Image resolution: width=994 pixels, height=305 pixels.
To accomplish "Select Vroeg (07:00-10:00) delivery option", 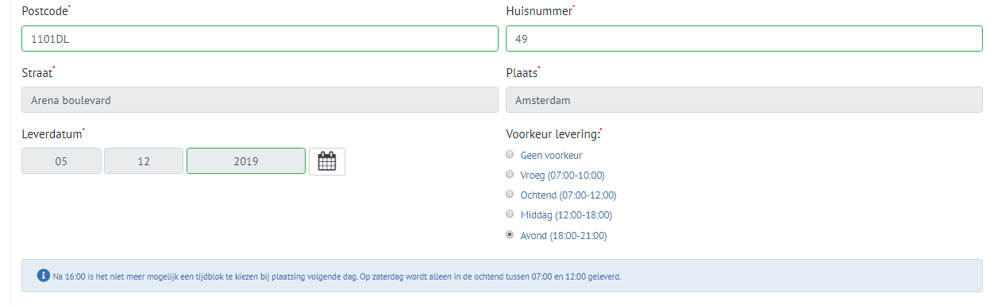I will [510, 174].
